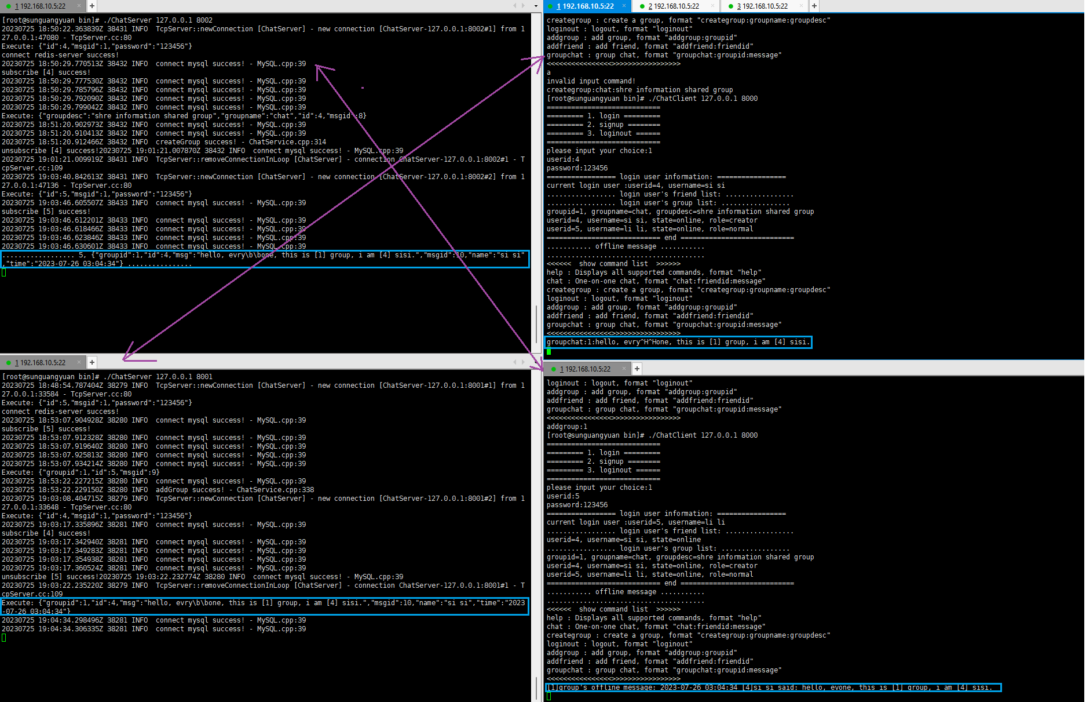Click the 'groupchat:1:hello, evry^H^Hone' input line
This screenshot has height=702, width=1086.
coord(678,342)
